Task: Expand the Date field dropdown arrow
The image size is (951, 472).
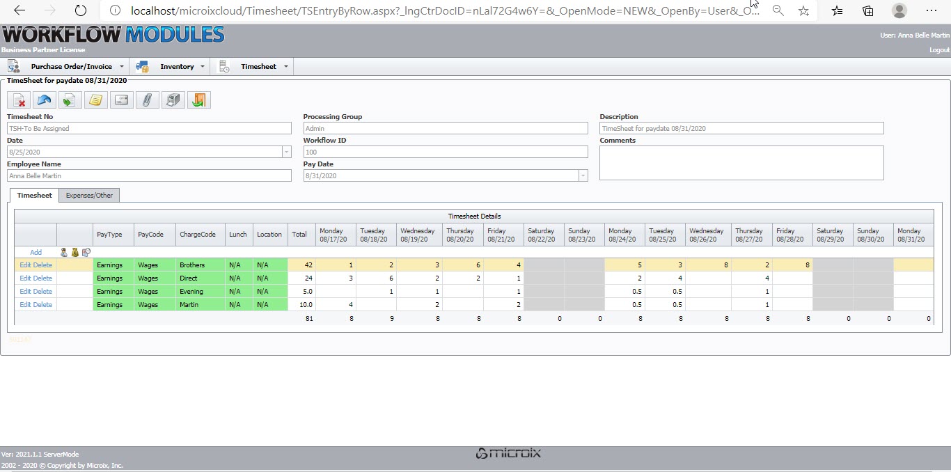Action: [x=286, y=152]
